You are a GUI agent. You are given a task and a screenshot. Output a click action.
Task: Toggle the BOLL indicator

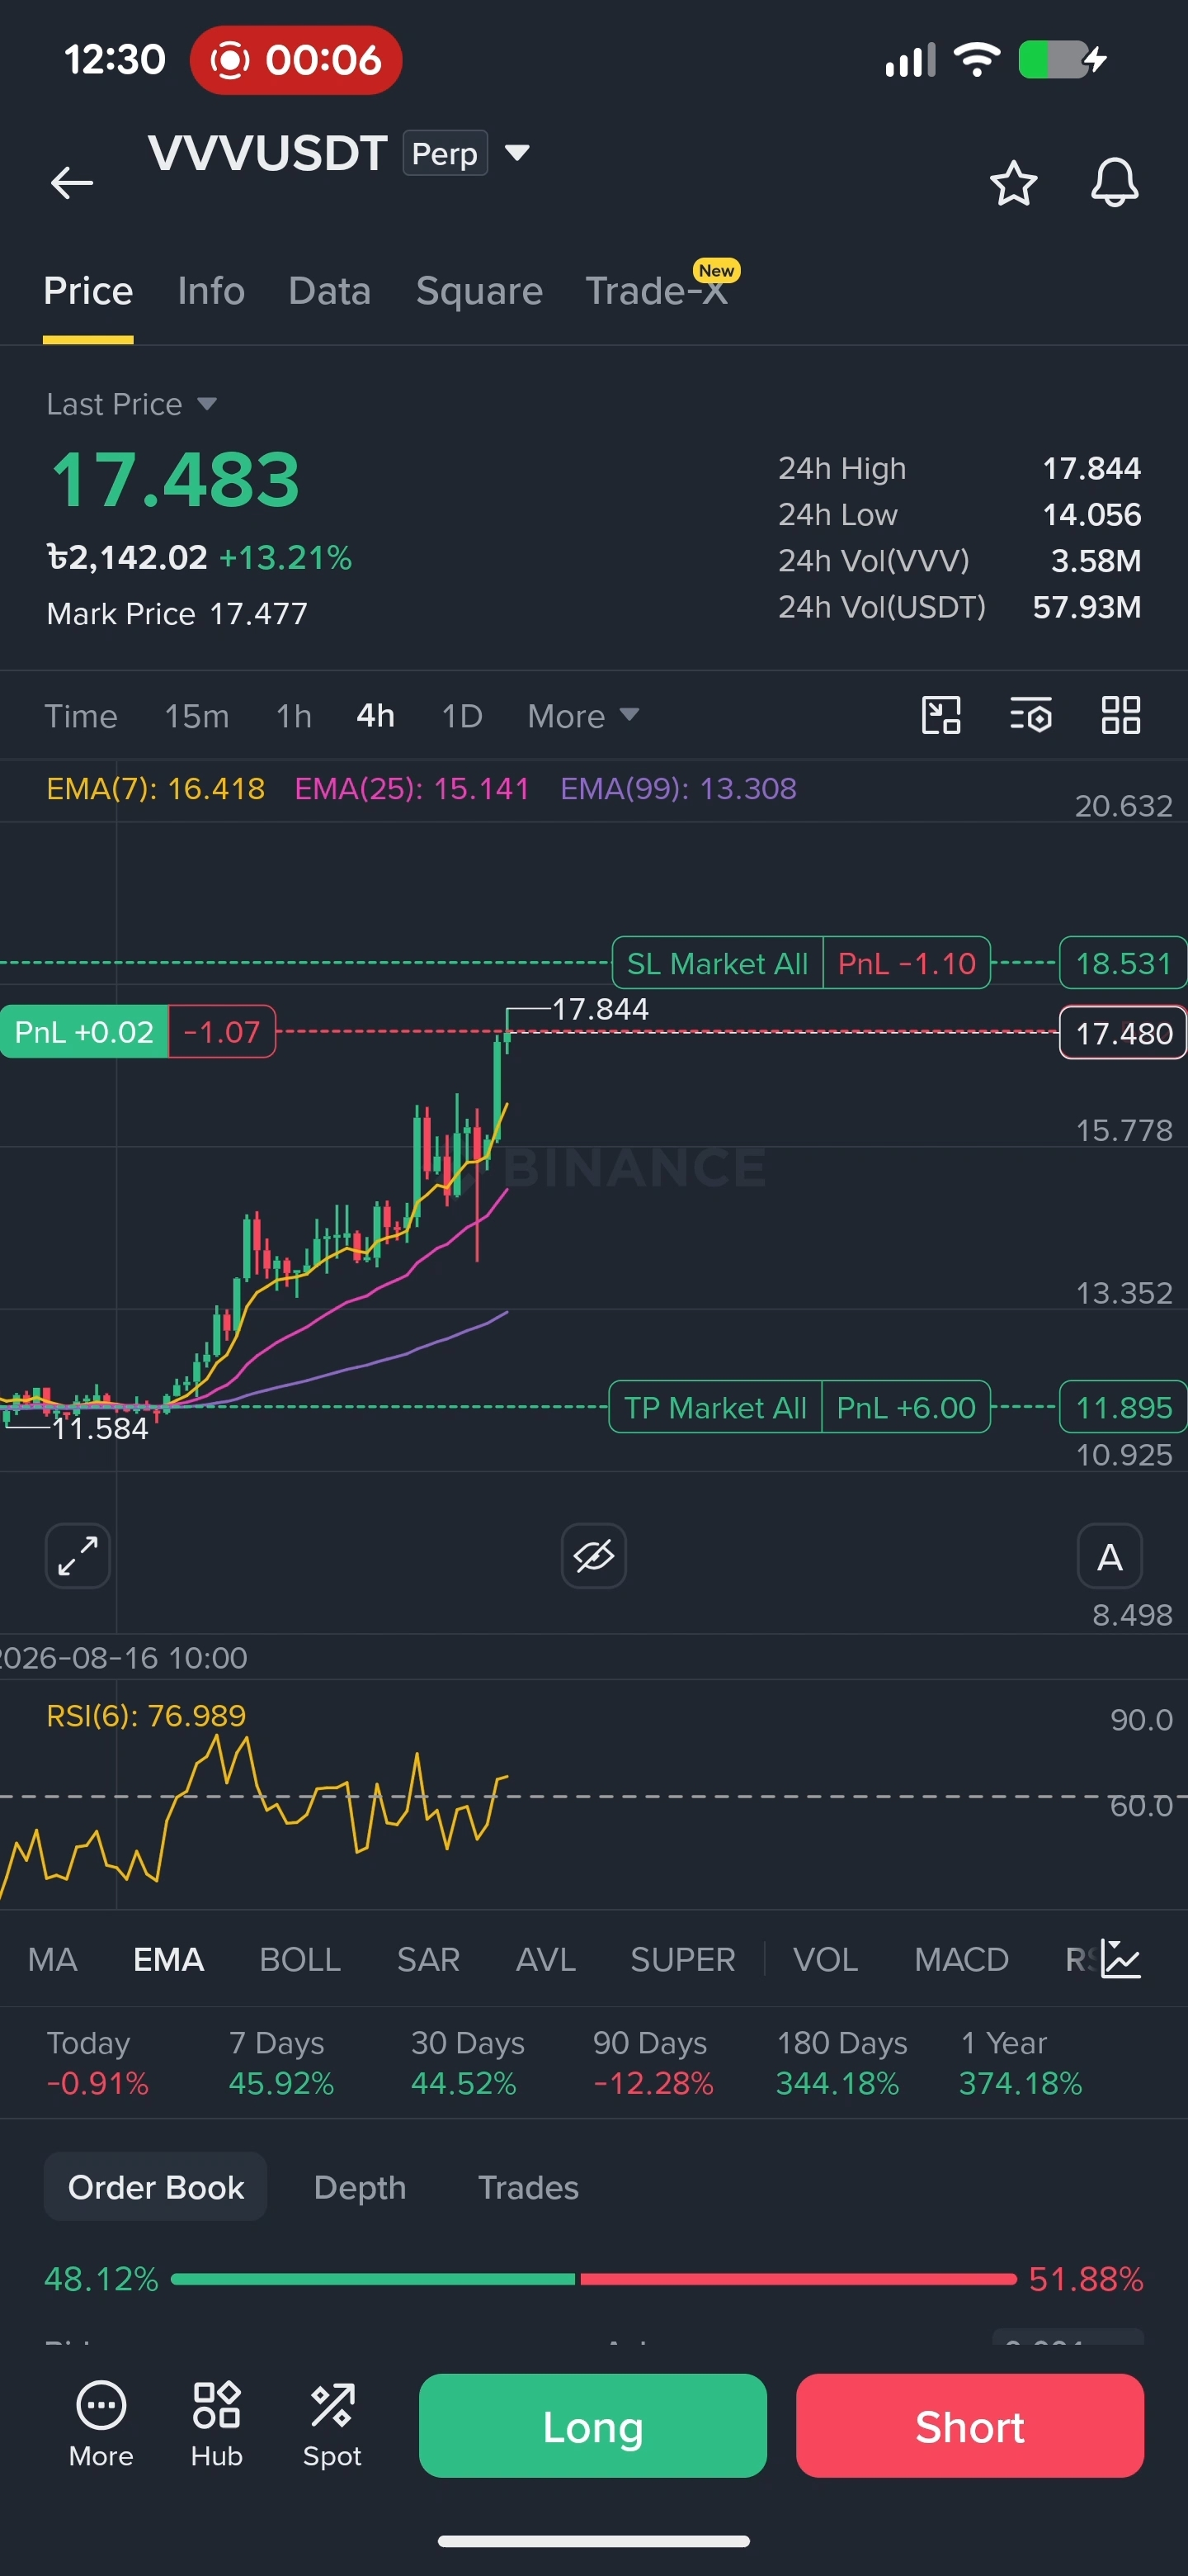[299, 1959]
